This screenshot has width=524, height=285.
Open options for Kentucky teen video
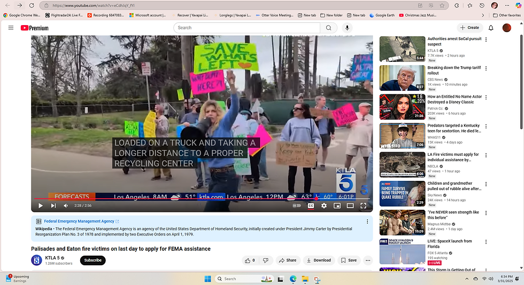click(486, 126)
